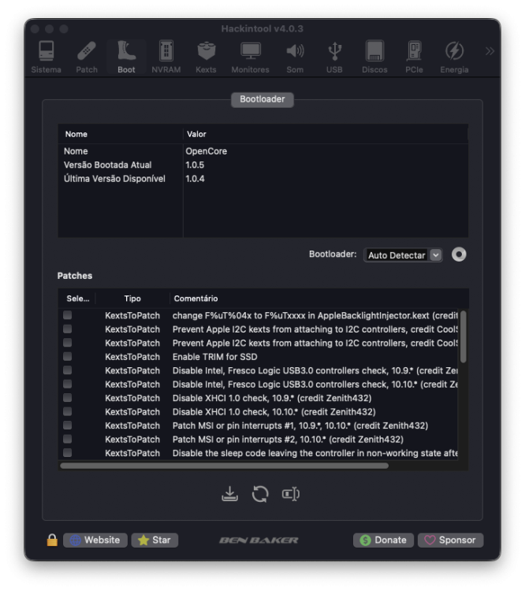Open the Bootloader Auto Detectar dropdown

[403, 255]
